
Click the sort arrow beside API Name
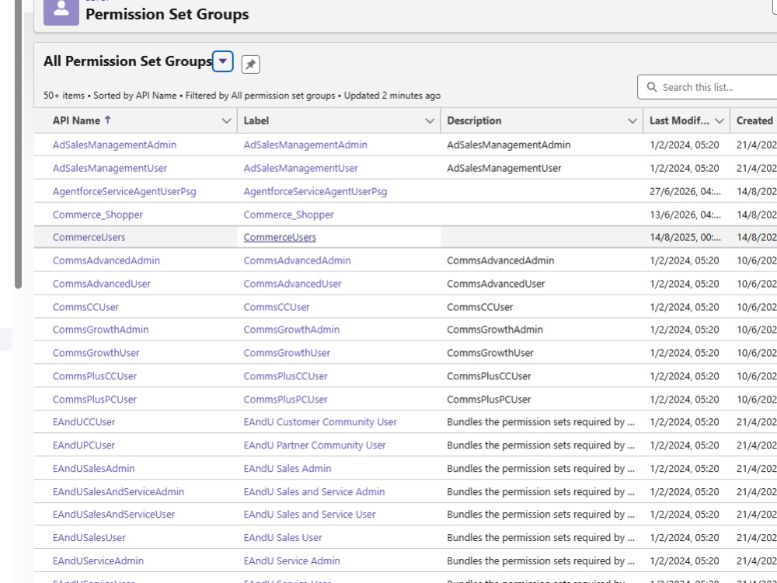pyautogui.click(x=108, y=120)
